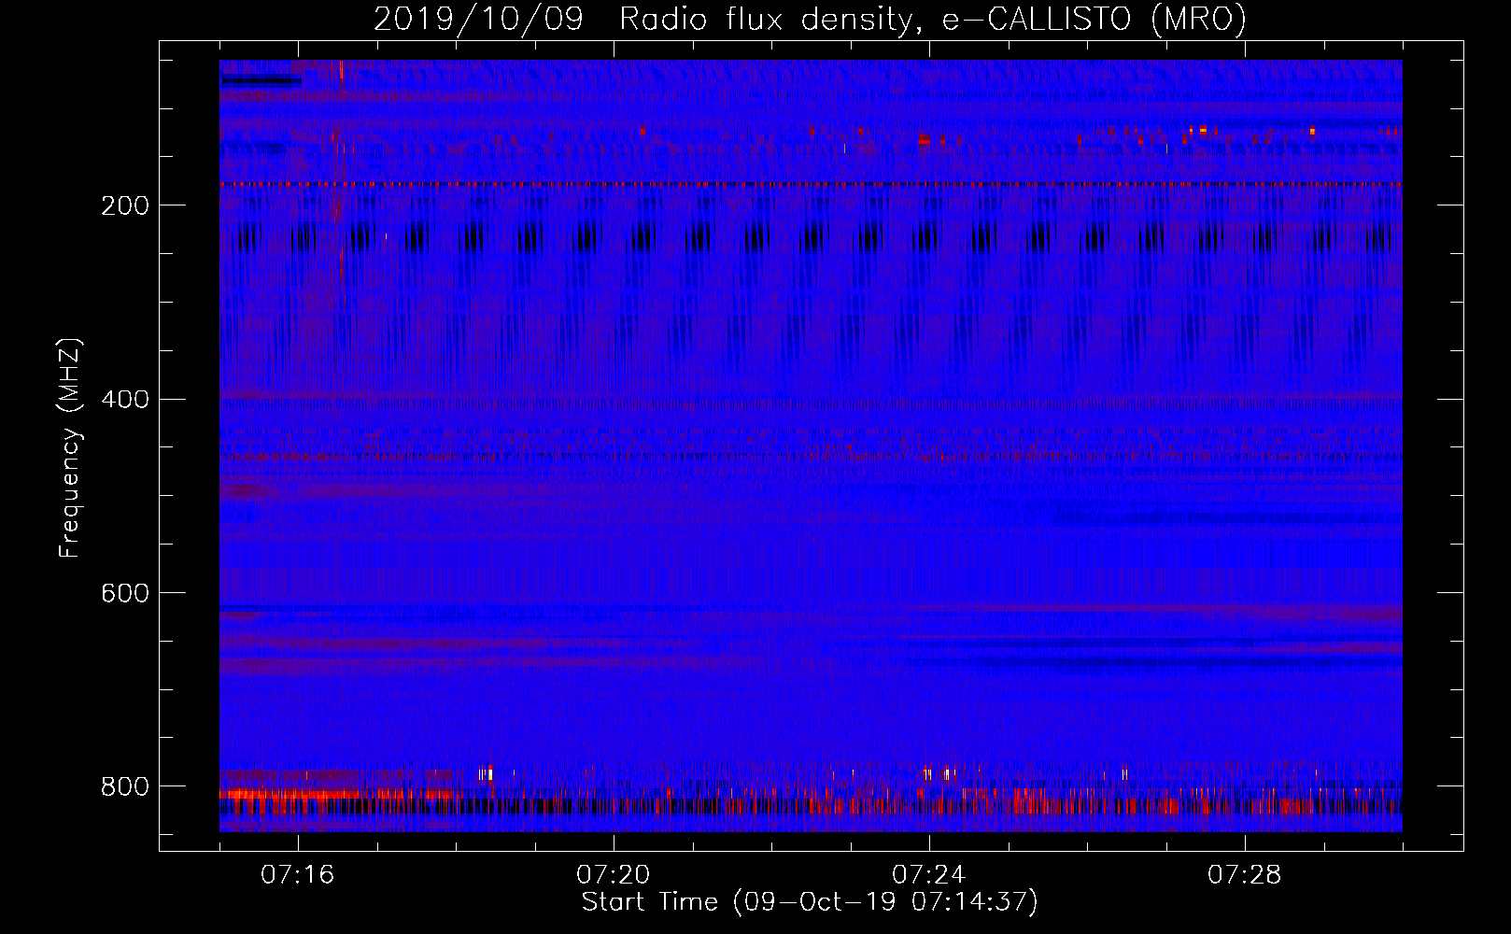Select the 'Frequency (MHZ)' y-axis label

pyautogui.click(x=70, y=448)
